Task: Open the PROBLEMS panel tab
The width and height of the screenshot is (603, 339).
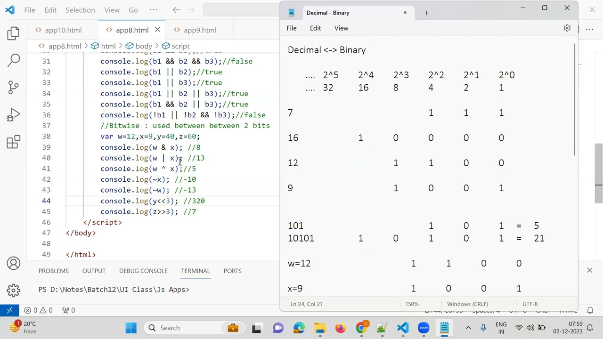Action: click(54, 271)
